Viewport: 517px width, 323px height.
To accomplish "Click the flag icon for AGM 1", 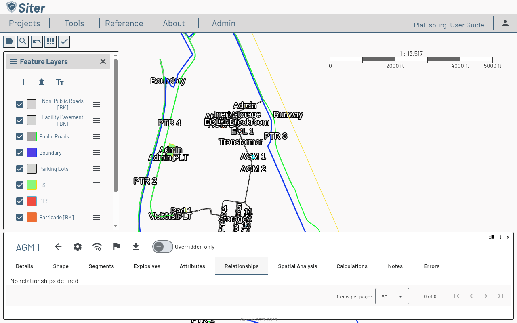I will tap(116, 247).
